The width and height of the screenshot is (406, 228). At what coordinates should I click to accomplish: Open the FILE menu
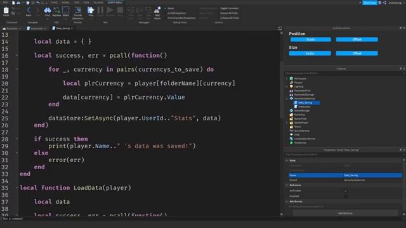tap(5, 3)
